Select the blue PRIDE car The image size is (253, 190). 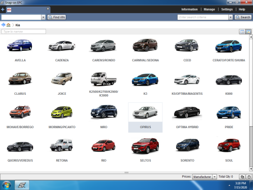[x=229, y=112]
